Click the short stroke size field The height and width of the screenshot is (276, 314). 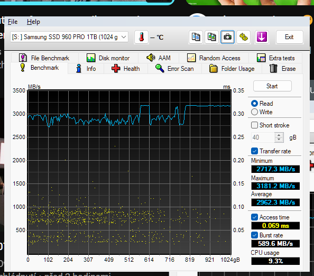tap(263, 137)
